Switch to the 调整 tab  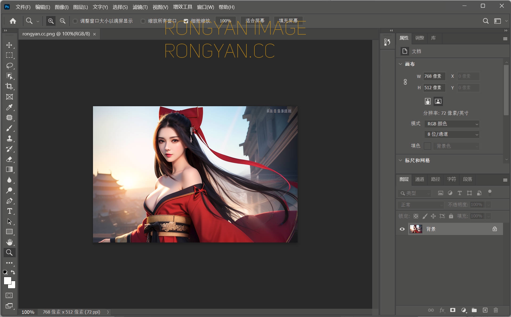click(420, 38)
